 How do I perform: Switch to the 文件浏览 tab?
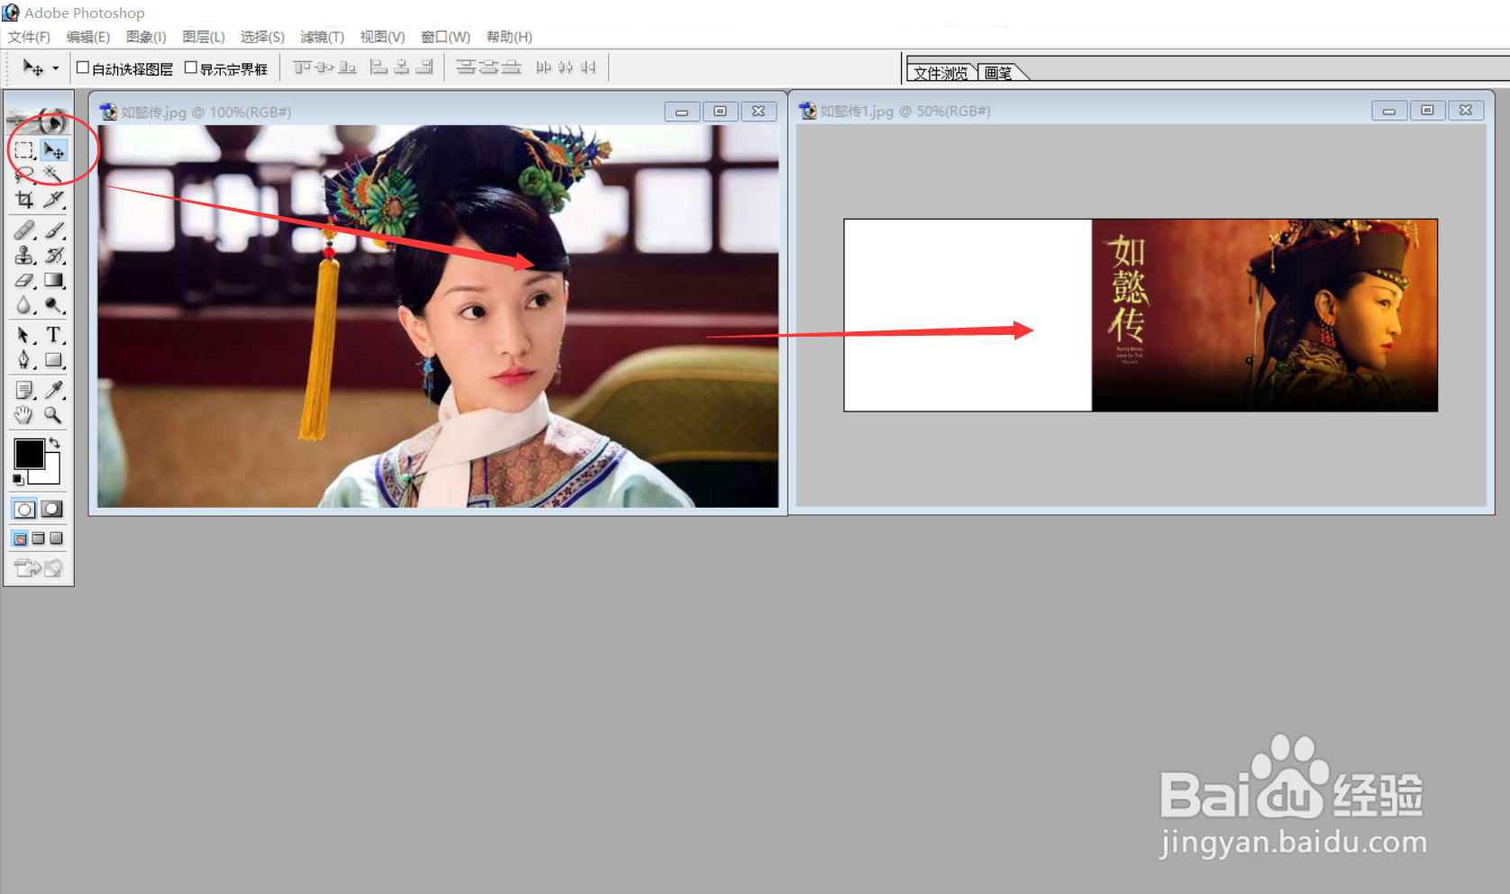[x=941, y=73]
